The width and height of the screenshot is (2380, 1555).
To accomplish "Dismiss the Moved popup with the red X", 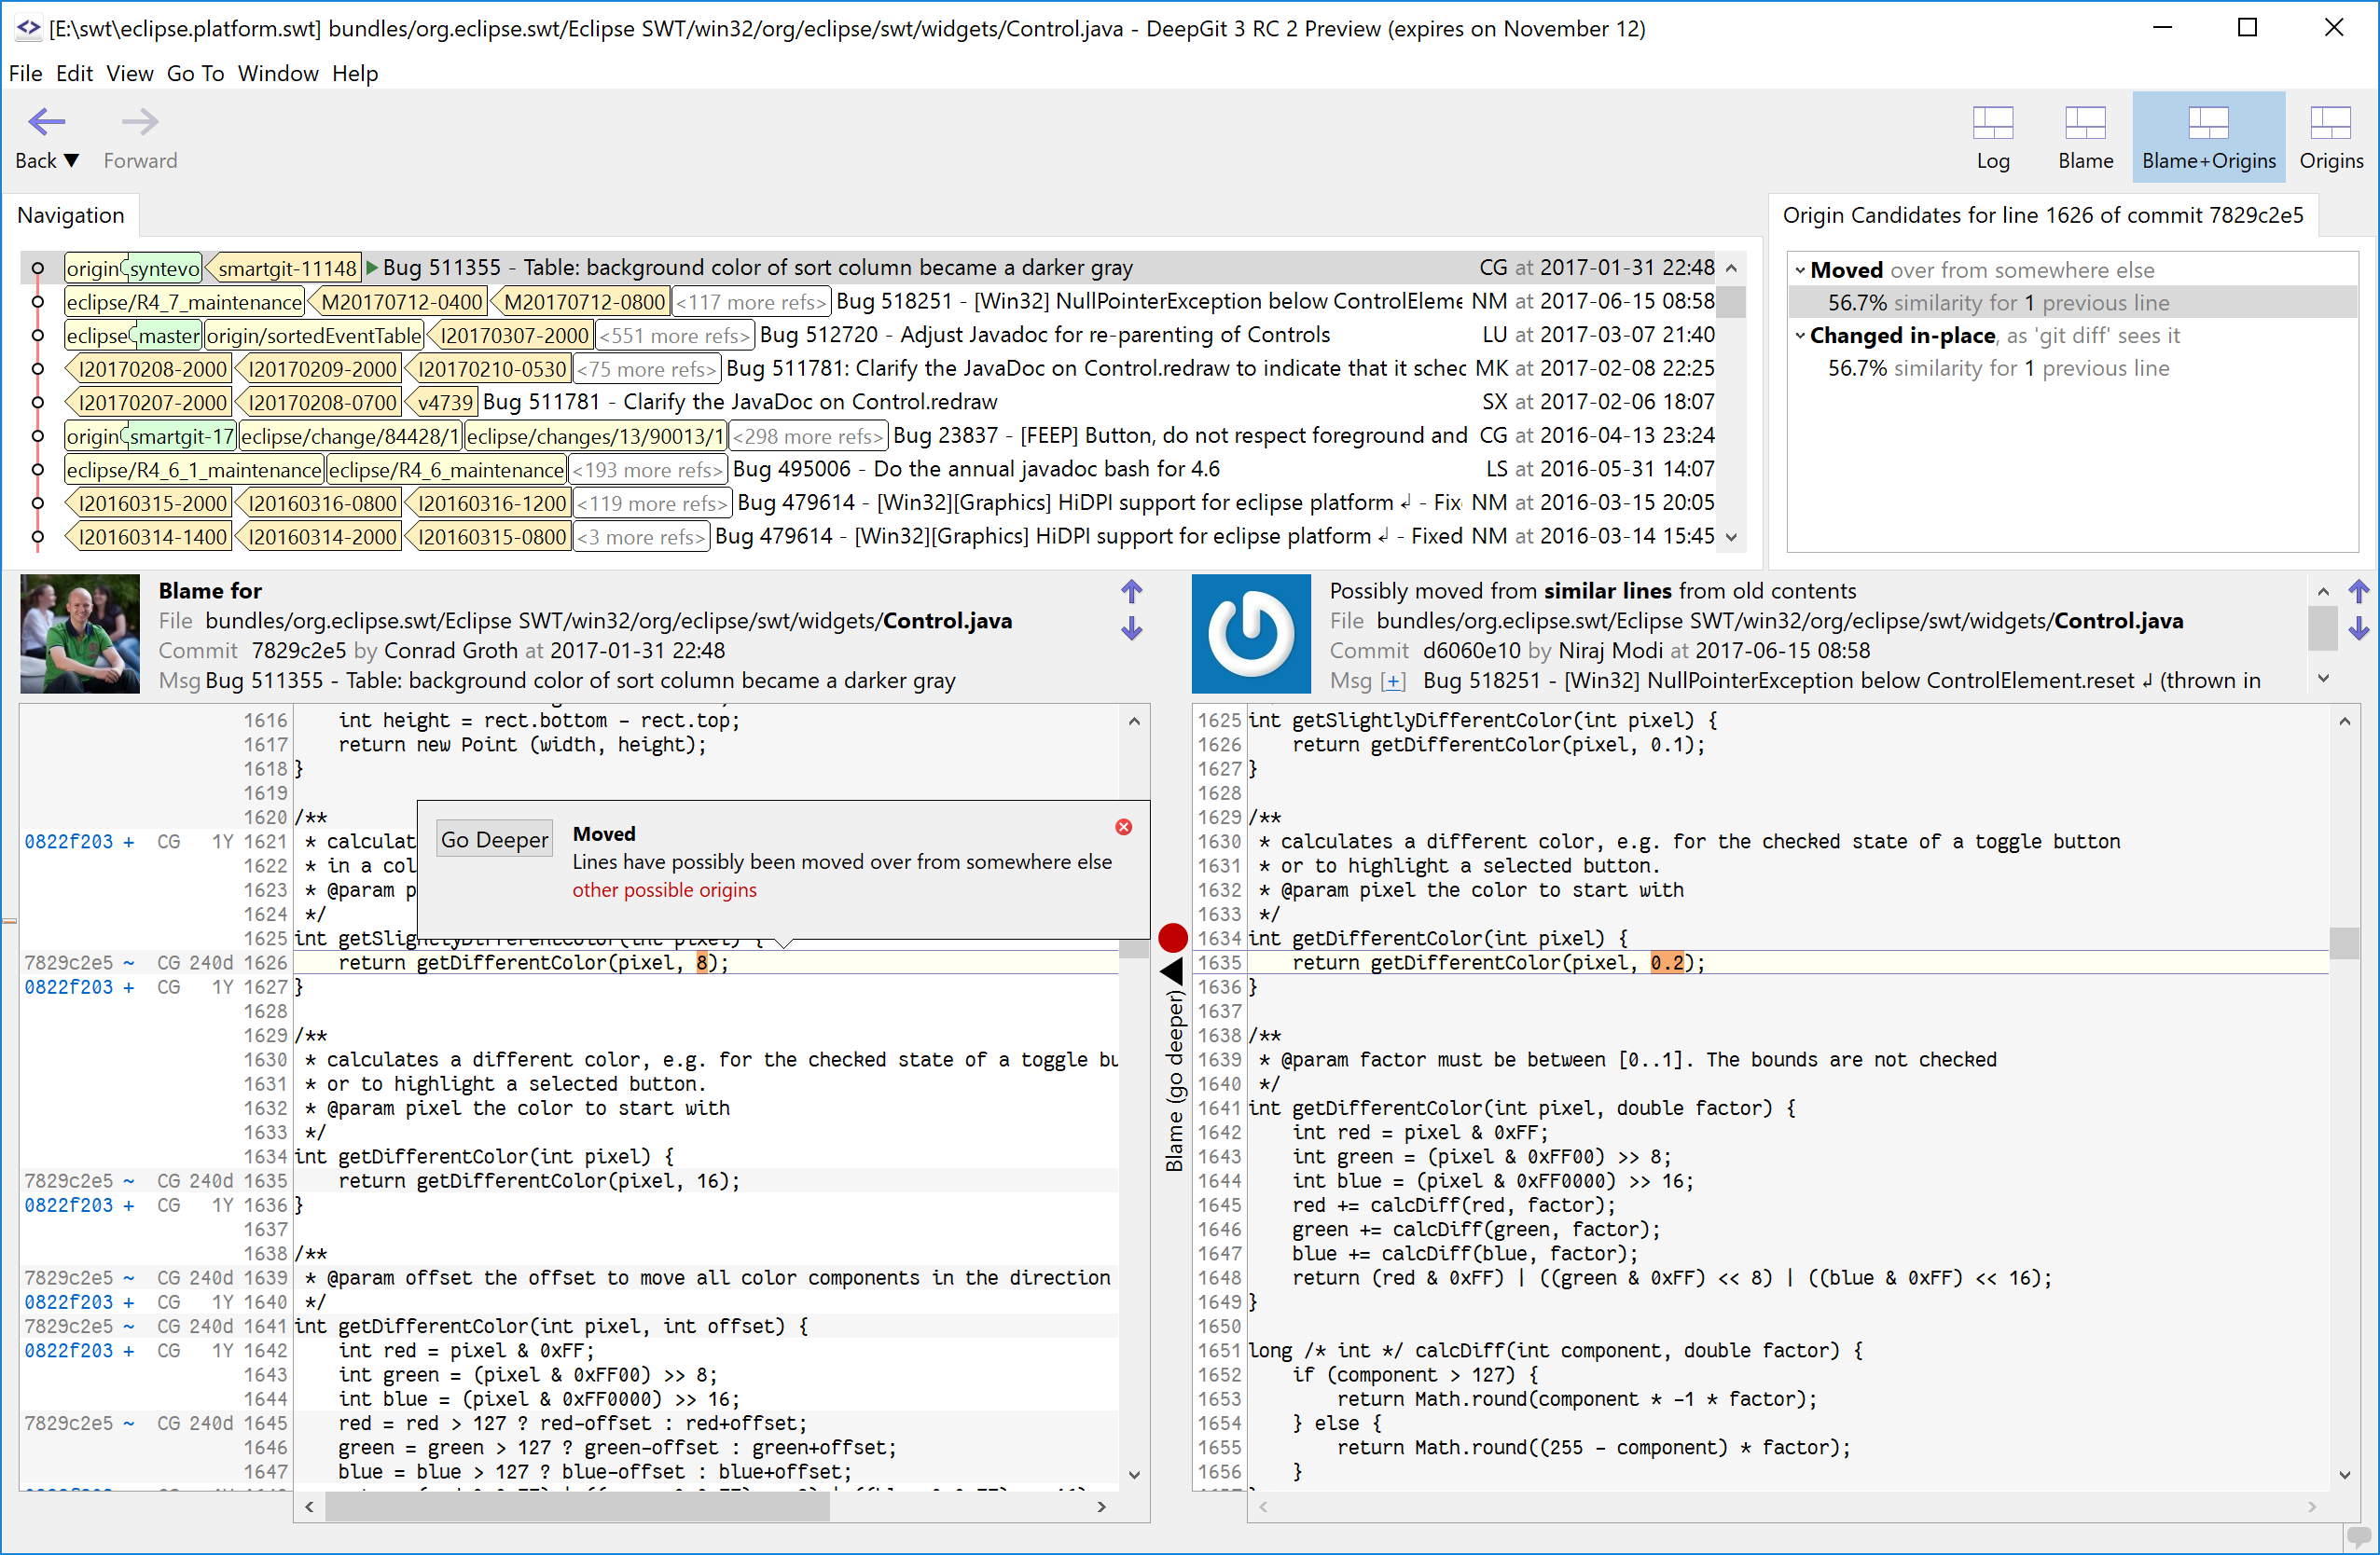I will pyautogui.click(x=1124, y=827).
